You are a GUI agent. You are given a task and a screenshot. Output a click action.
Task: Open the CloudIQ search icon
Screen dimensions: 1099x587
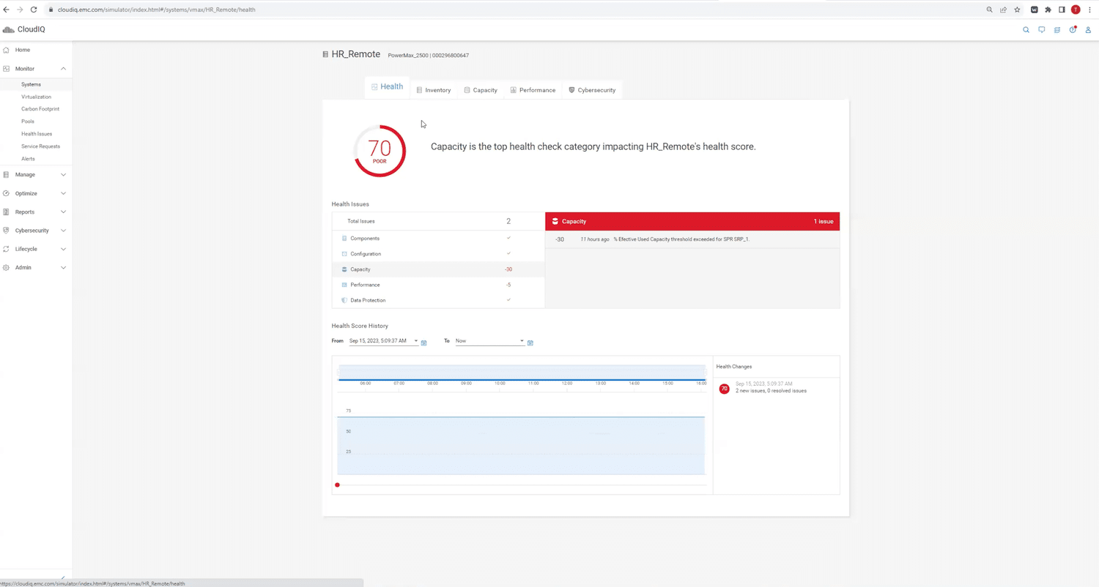click(x=1026, y=30)
